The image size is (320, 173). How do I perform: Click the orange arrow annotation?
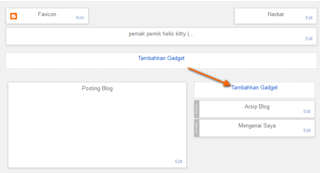coord(209,77)
